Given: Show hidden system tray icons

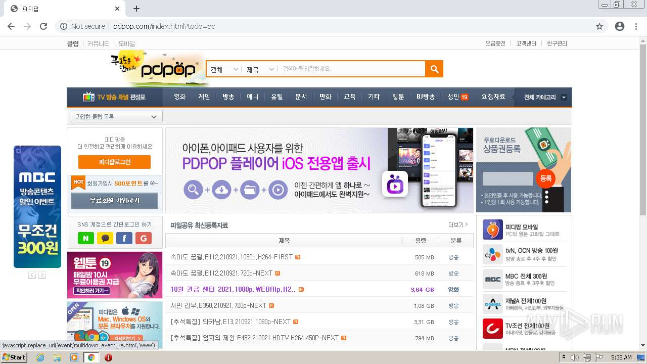Looking at the screenshot, I should [564, 357].
